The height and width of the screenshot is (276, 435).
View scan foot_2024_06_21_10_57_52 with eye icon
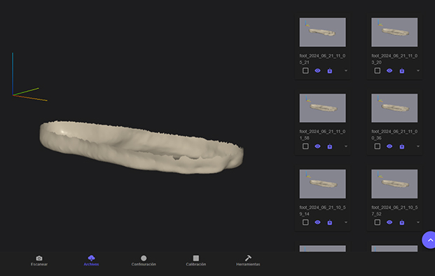[x=389, y=222]
